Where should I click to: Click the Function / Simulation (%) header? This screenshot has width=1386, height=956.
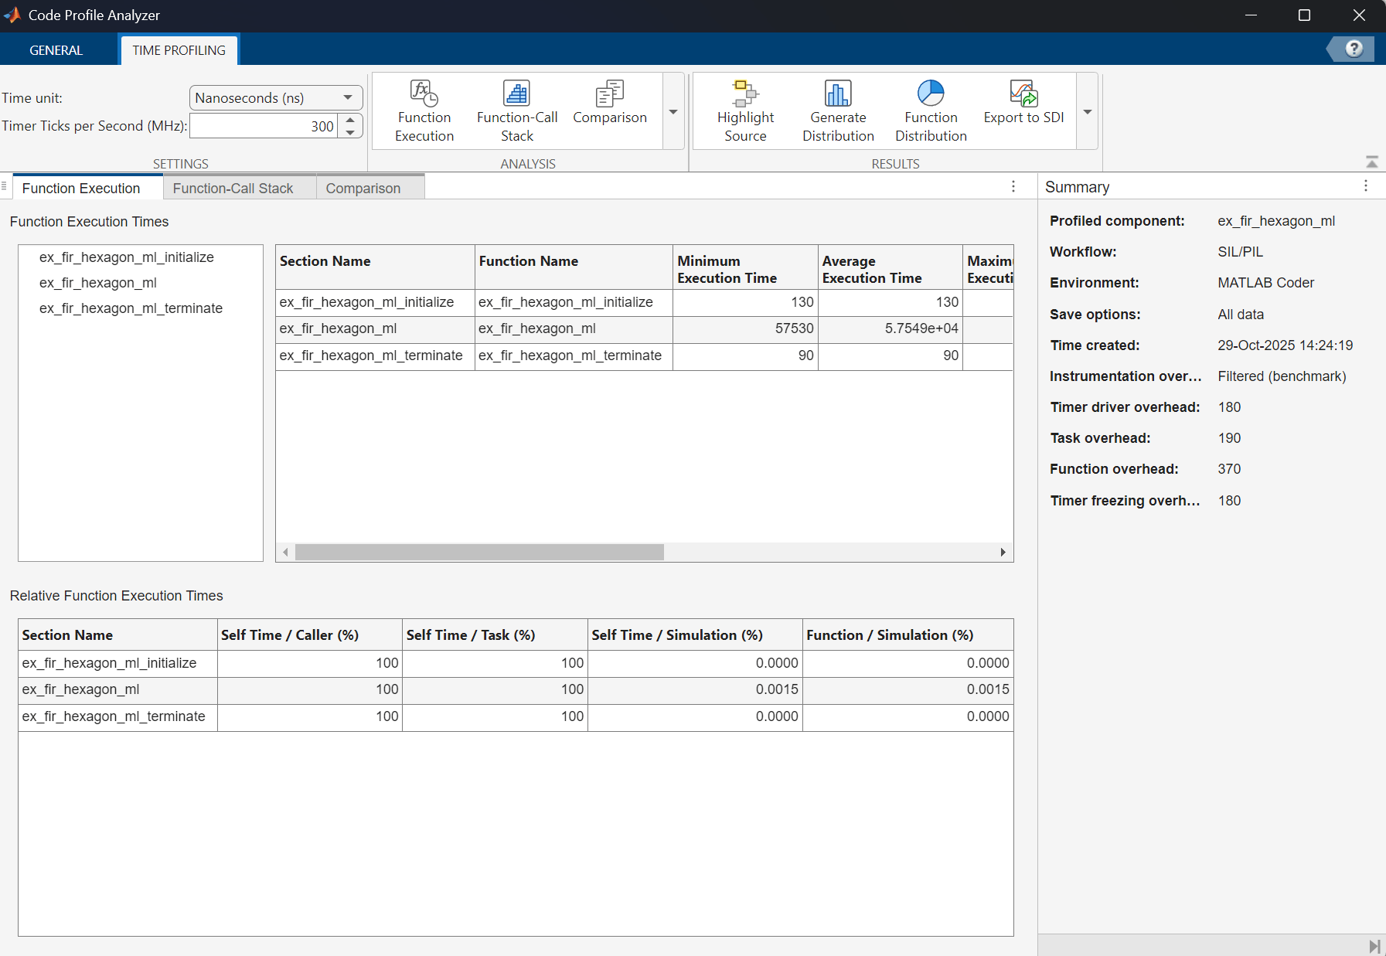tap(908, 634)
